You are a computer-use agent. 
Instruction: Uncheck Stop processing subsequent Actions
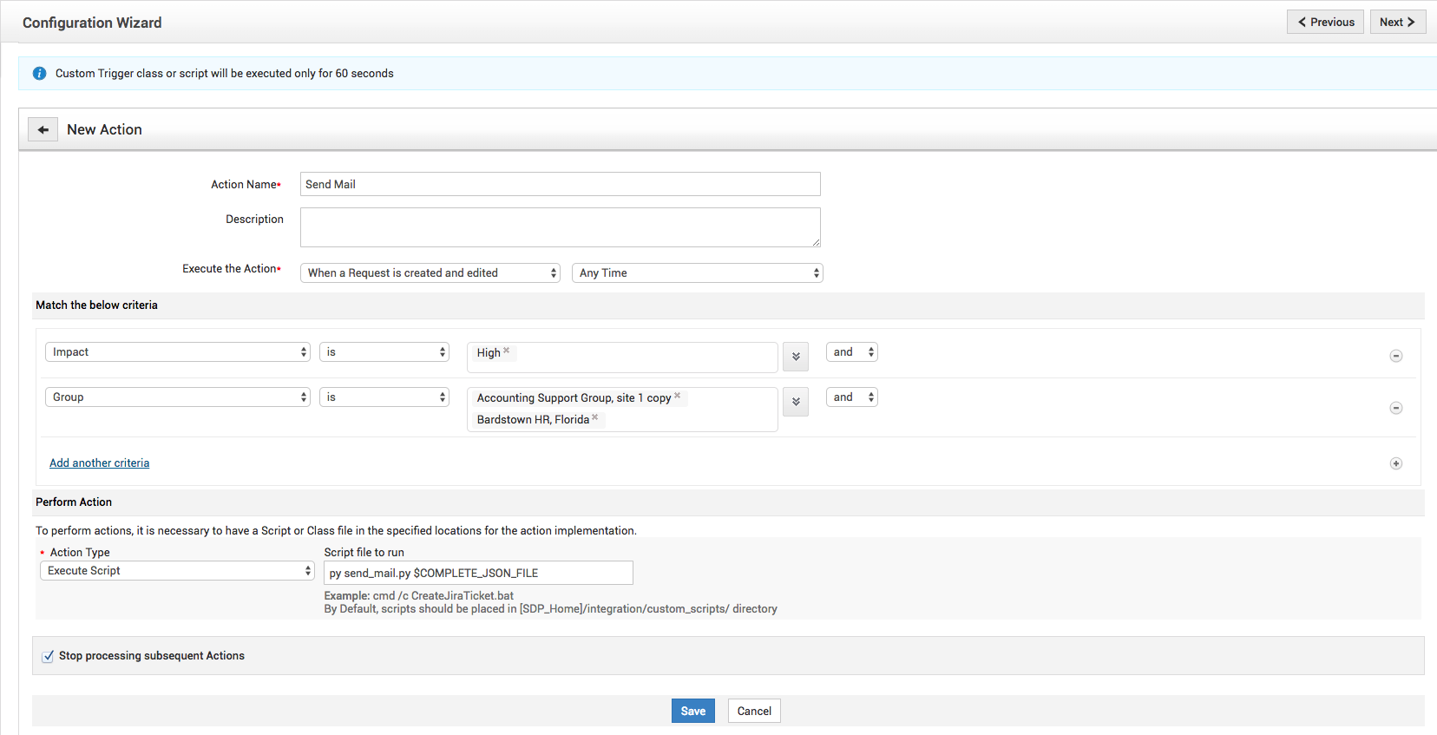[48, 656]
